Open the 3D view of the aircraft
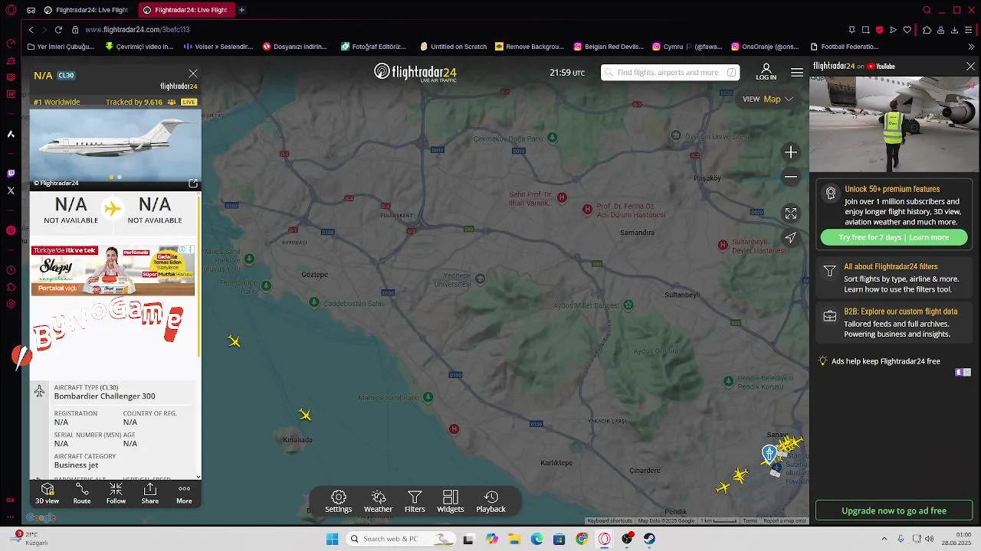The height and width of the screenshot is (551, 981). pyautogui.click(x=47, y=494)
